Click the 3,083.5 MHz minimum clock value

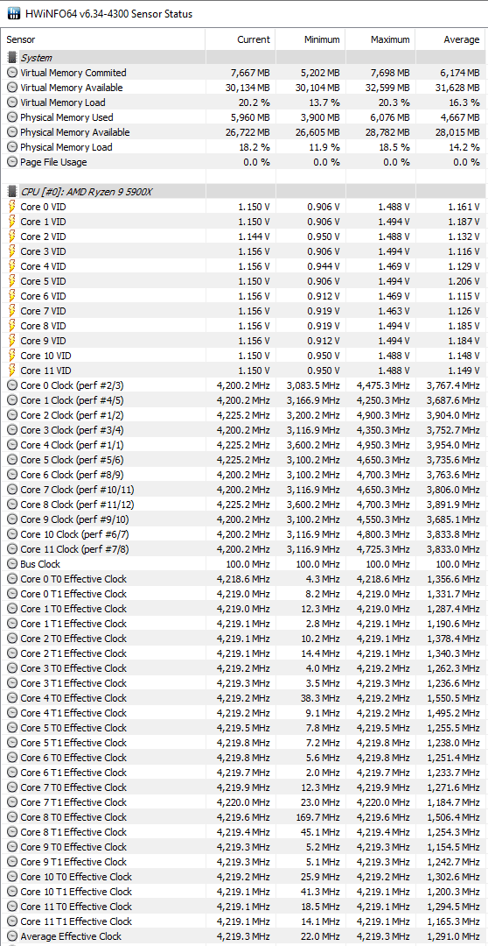313,385
